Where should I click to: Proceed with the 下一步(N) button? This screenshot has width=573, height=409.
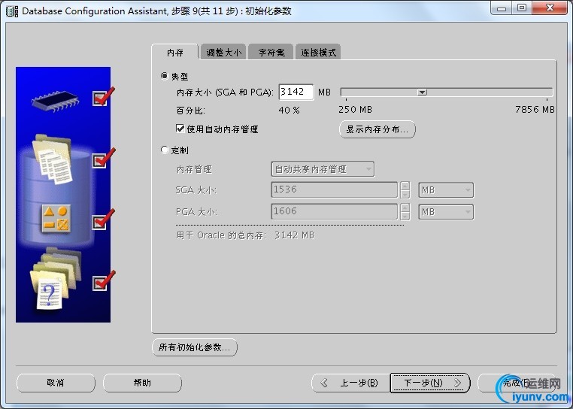click(x=430, y=383)
